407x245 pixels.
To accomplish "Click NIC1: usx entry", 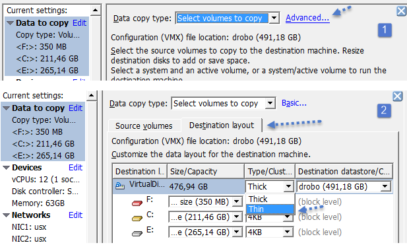I will coord(29,227).
